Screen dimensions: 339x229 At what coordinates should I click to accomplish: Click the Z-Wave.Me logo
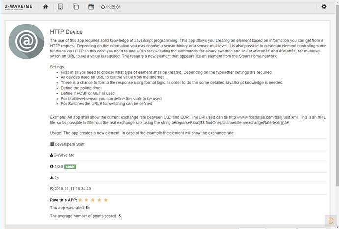tap(18, 7)
